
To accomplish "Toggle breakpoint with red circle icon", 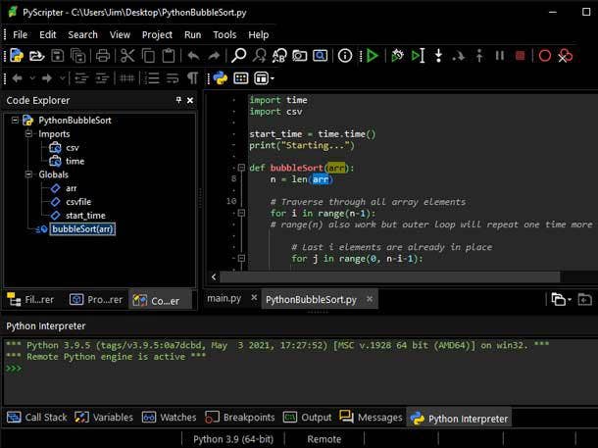I will pos(545,56).
